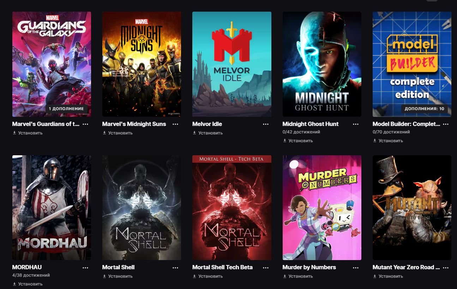Open three-dot menu for Melvor Idle
Image resolution: width=457 pixels, height=289 pixels.
coord(265,124)
